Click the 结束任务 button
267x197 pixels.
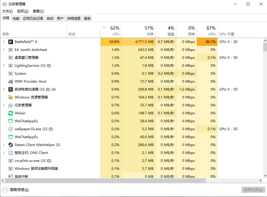[253, 190]
